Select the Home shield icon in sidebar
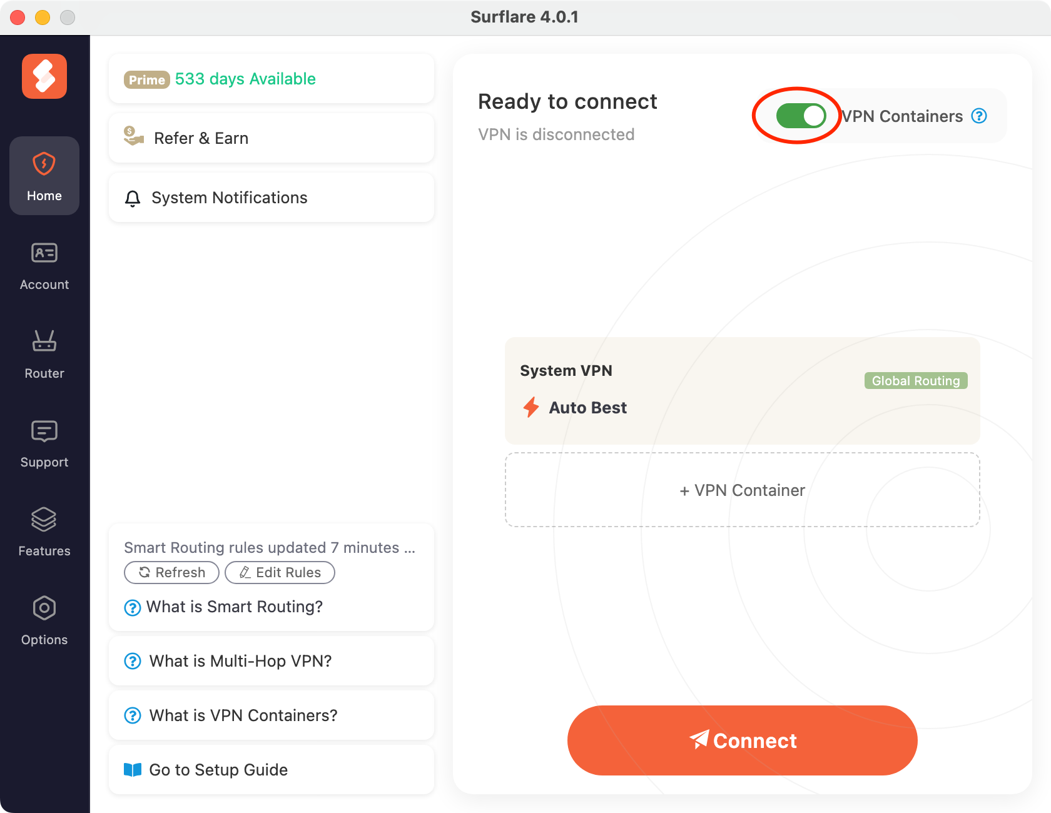The height and width of the screenshot is (813, 1051). (44, 164)
